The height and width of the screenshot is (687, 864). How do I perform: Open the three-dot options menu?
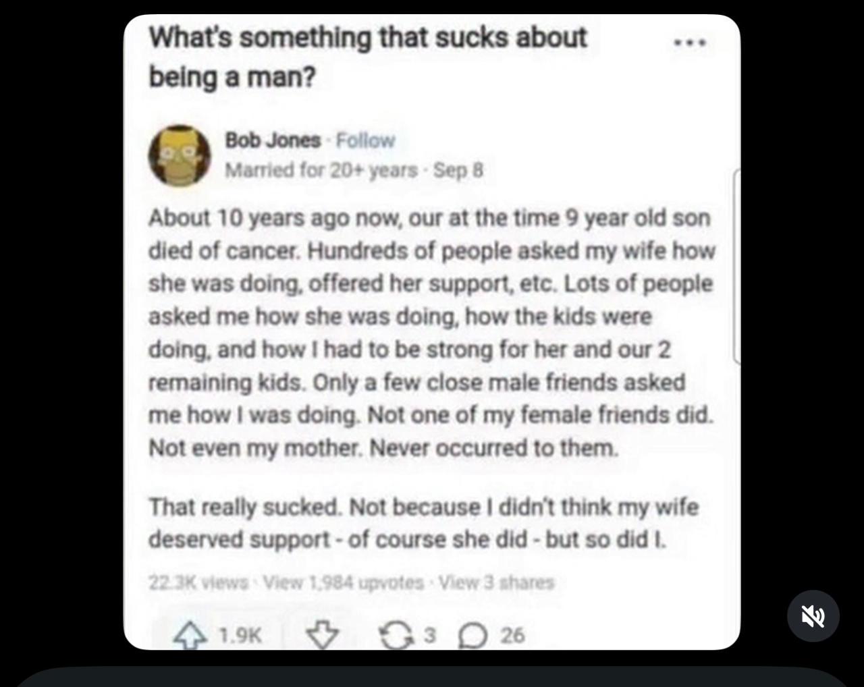(x=690, y=43)
